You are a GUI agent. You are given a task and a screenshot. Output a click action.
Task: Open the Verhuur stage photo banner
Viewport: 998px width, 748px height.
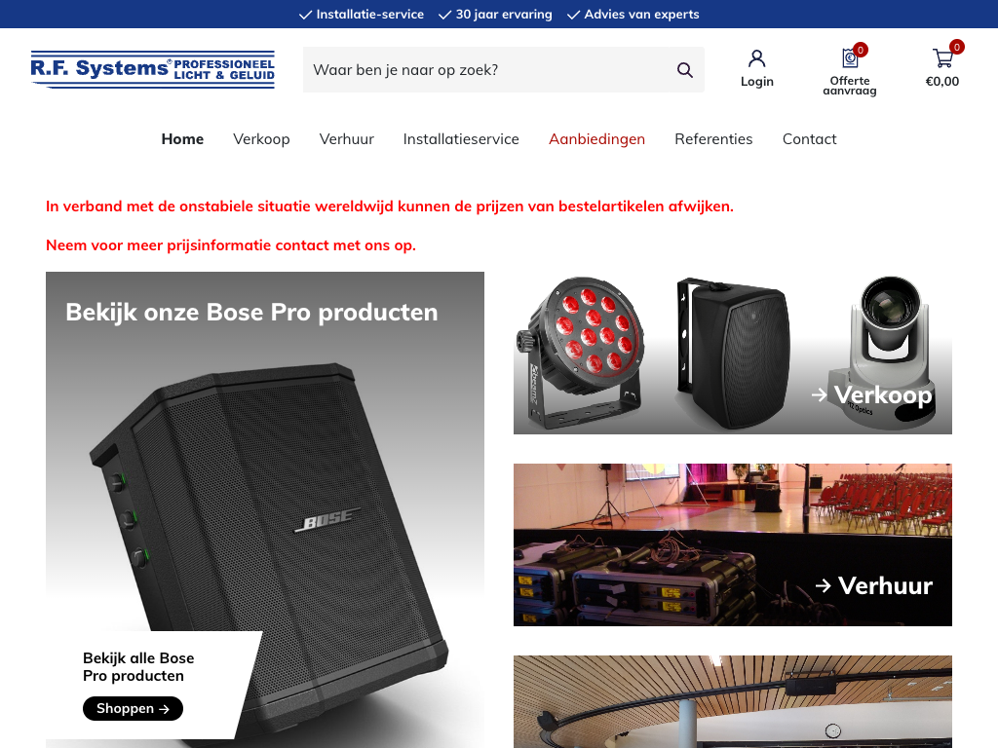[x=733, y=545]
